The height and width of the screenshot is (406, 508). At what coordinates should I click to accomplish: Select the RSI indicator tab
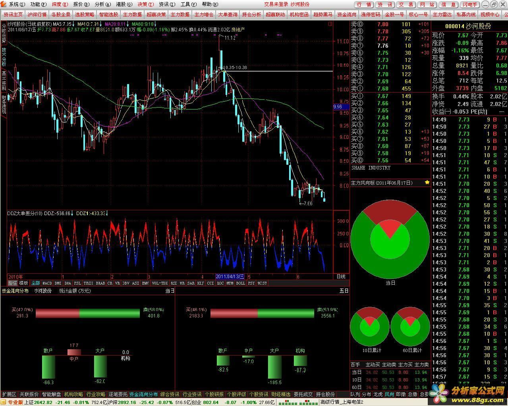tap(174, 283)
